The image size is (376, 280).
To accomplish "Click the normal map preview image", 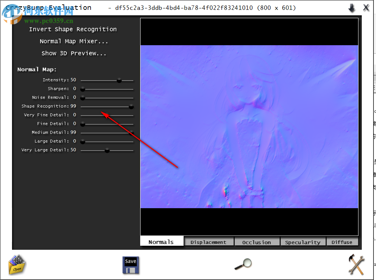I will click(249, 127).
